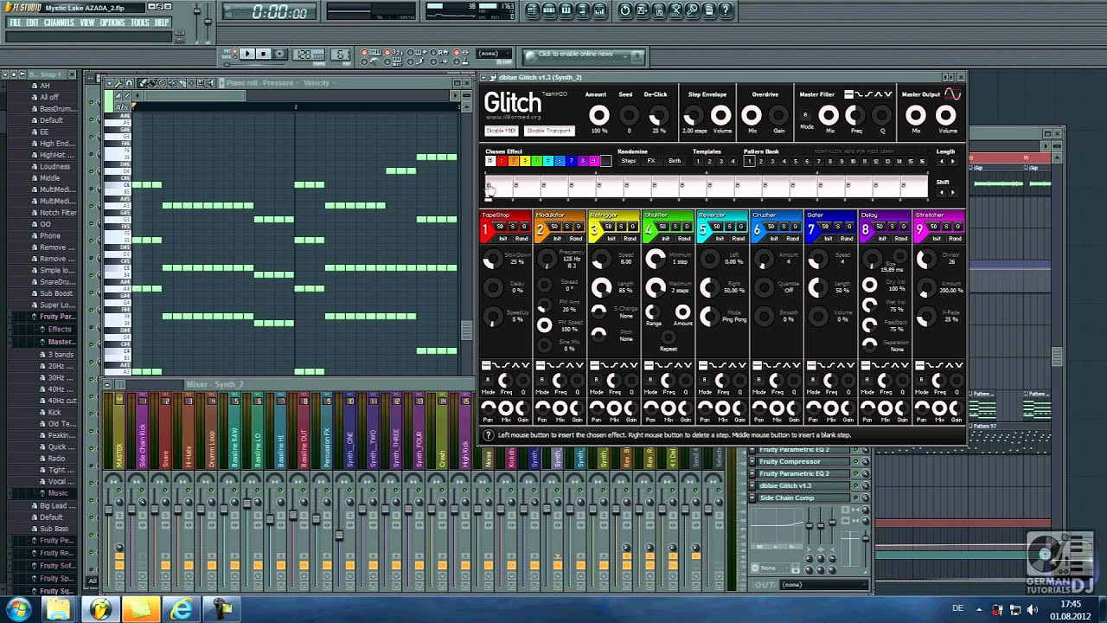
Task: Select pattern 5 in Pattern Bank
Action: [x=796, y=161]
